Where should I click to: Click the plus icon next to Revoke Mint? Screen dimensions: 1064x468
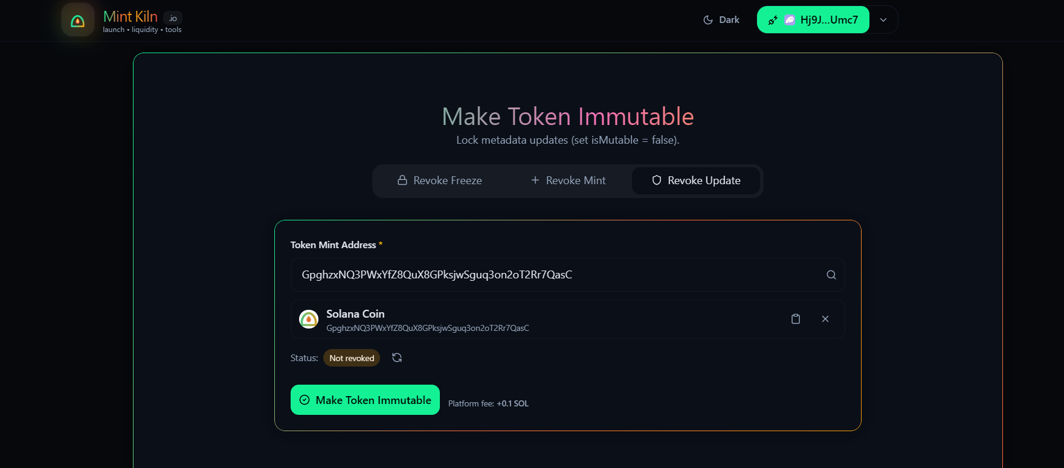(x=535, y=180)
